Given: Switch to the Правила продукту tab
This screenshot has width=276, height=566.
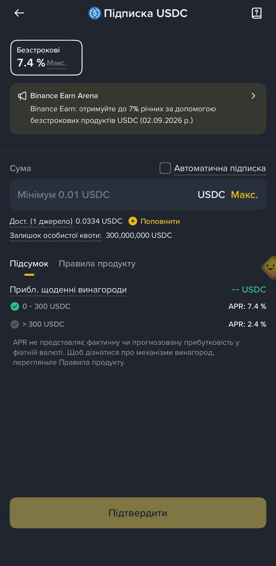Looking at the screenshot, I should [x=97, y=264].
